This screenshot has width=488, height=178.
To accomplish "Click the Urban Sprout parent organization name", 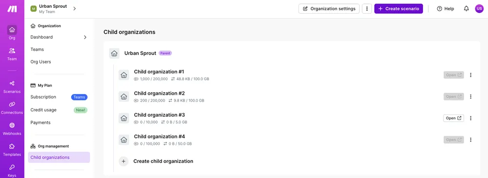I will 140,53.
